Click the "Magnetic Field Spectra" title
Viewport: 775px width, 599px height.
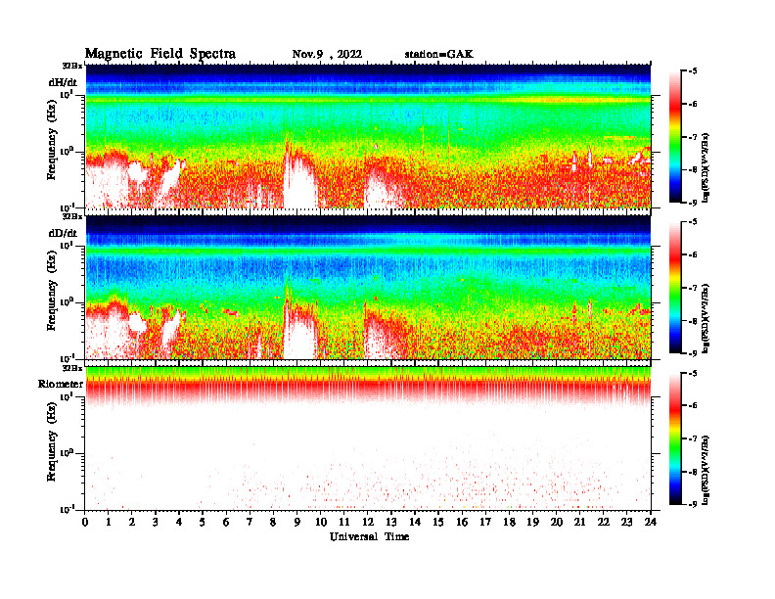tap(160, 54)
